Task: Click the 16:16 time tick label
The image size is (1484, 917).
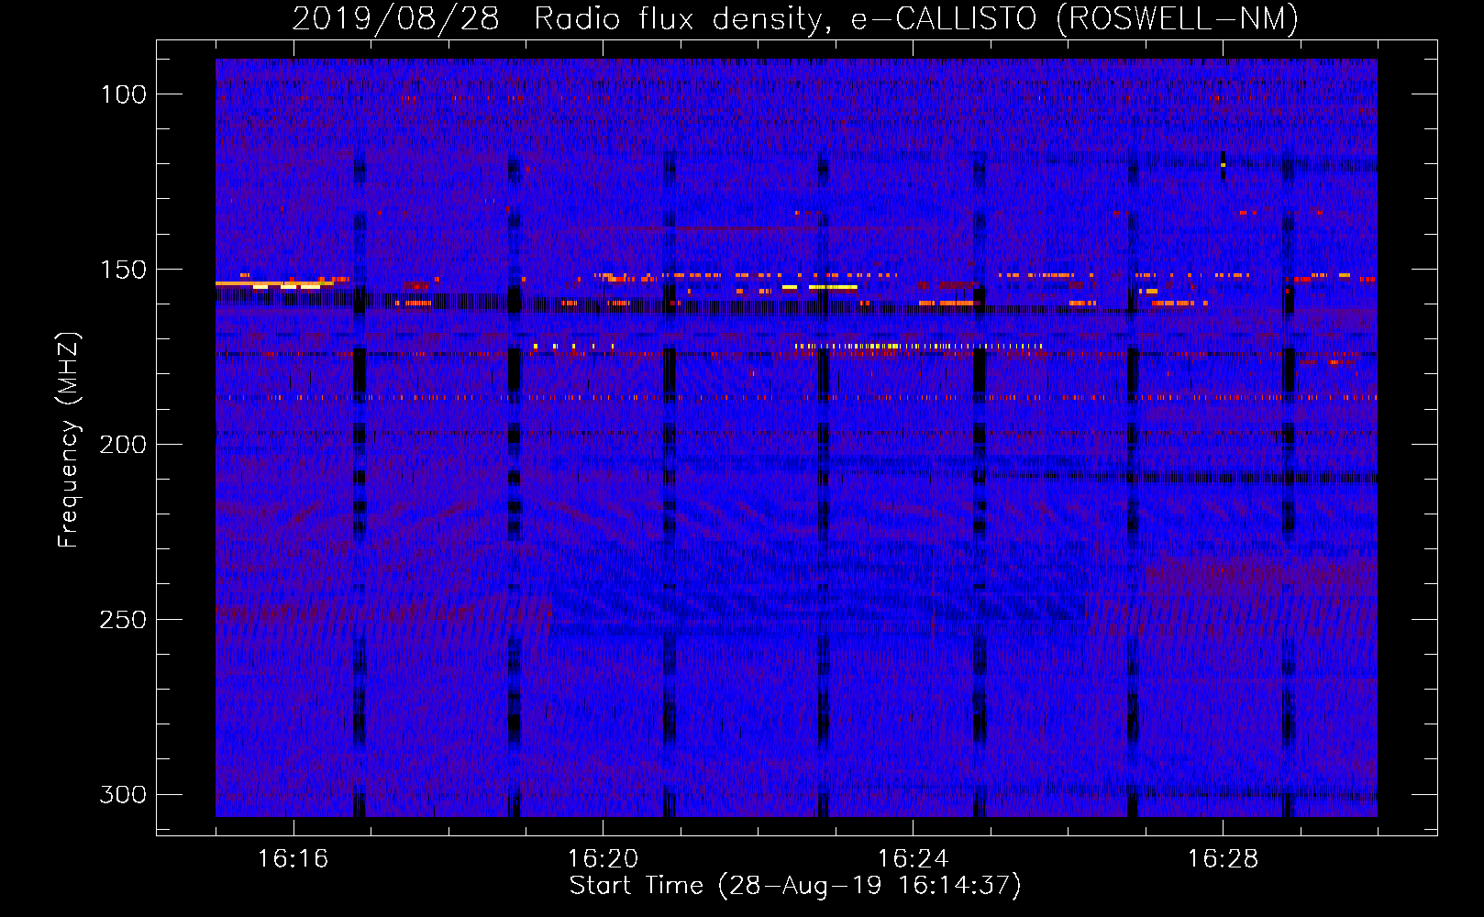Action: (x=293, y=859)
